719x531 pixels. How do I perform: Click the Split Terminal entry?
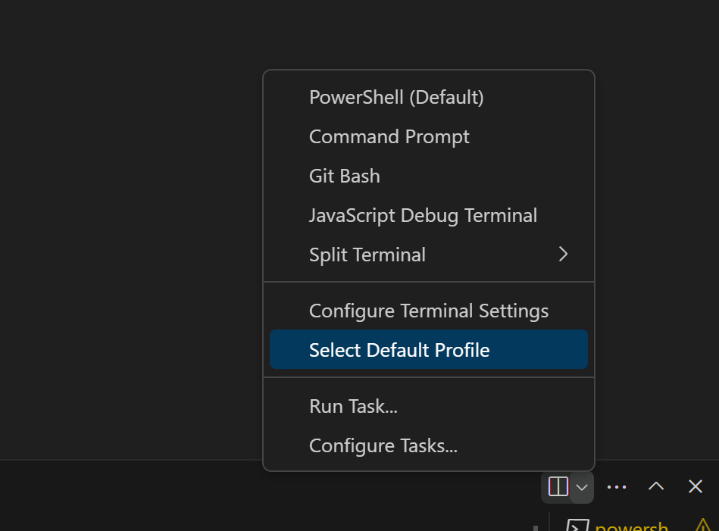(367, 255)
